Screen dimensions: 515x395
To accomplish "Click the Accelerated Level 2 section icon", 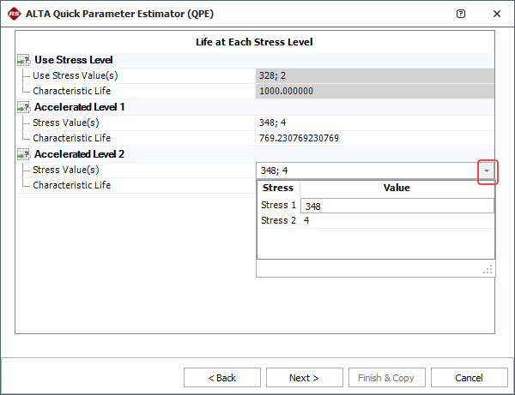I will [23, 154].
